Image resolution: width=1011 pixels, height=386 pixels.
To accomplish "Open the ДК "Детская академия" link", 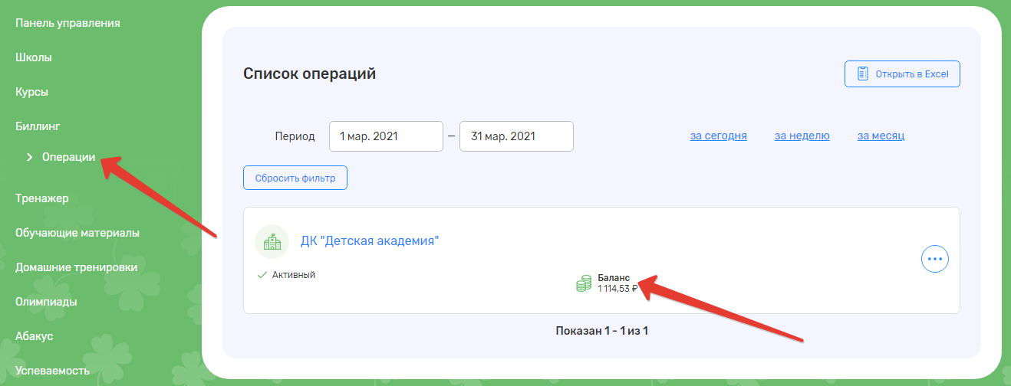I will [x=370, y=241].
